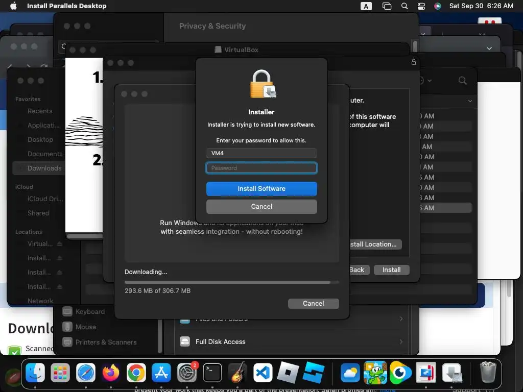Open Launchpad from the Dock
This screenshot has height=392, width=523.
(60, 373)
